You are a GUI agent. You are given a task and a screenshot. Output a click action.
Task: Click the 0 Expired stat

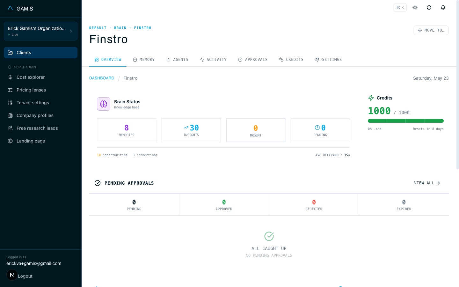click(404, 205)
